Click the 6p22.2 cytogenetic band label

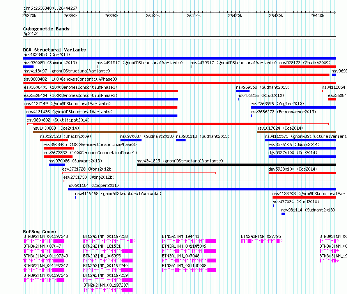(x=30, y=33)
